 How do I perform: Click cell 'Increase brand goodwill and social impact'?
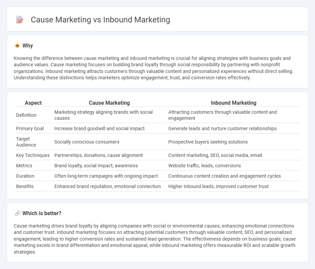(109, 128)
